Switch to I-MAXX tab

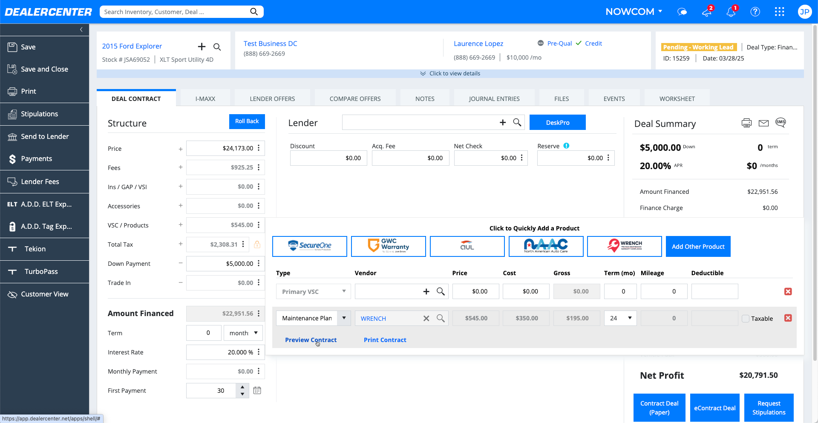[x=205, y=98]
